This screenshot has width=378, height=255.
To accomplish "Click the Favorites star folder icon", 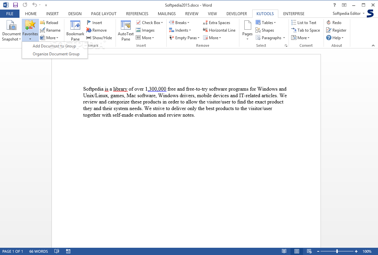I will (30, 25).
